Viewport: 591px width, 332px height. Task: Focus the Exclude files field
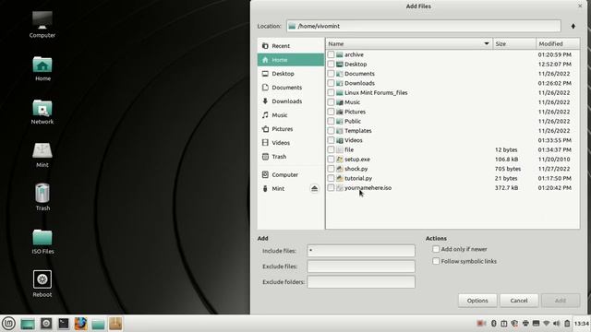(x=361, y=267)
